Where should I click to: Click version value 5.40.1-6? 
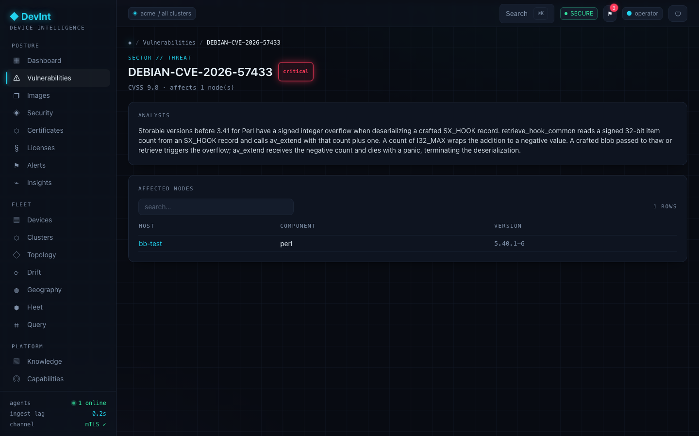[x=509, y=244]
